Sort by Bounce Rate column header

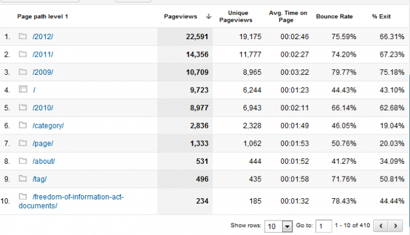pos(334,16)
